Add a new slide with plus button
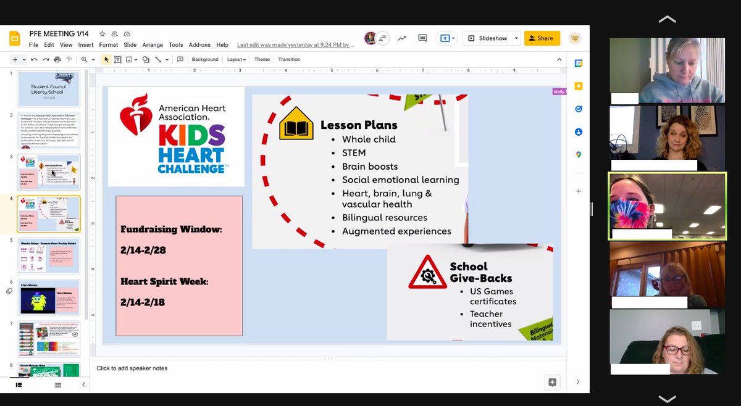Screen dimensions: 741x406 pyautogui.click(x=15, y=59)
